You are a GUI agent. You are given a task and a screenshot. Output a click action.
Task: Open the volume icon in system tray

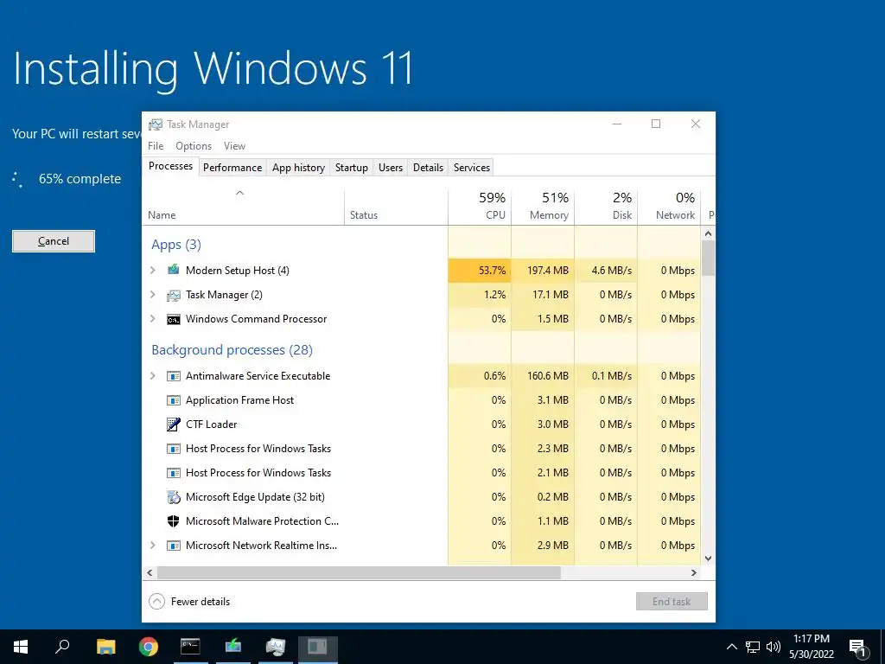(x=774, y=647)
